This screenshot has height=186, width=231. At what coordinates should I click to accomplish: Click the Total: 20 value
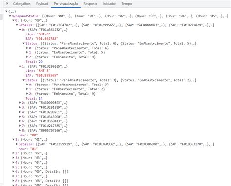click(x=40, y=62)
